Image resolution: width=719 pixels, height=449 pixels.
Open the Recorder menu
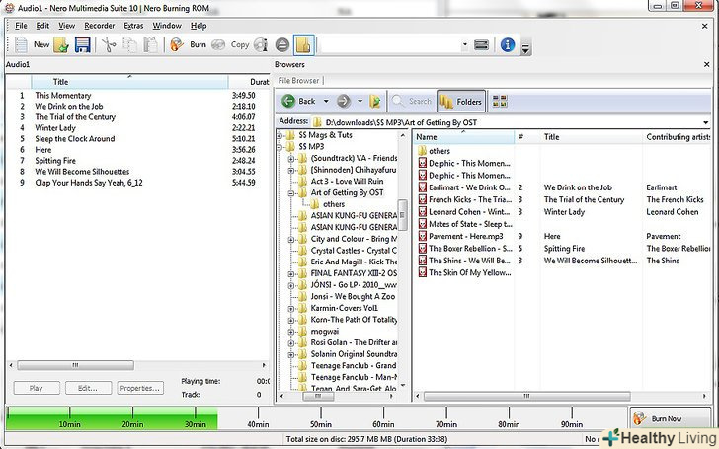point(99,25)
